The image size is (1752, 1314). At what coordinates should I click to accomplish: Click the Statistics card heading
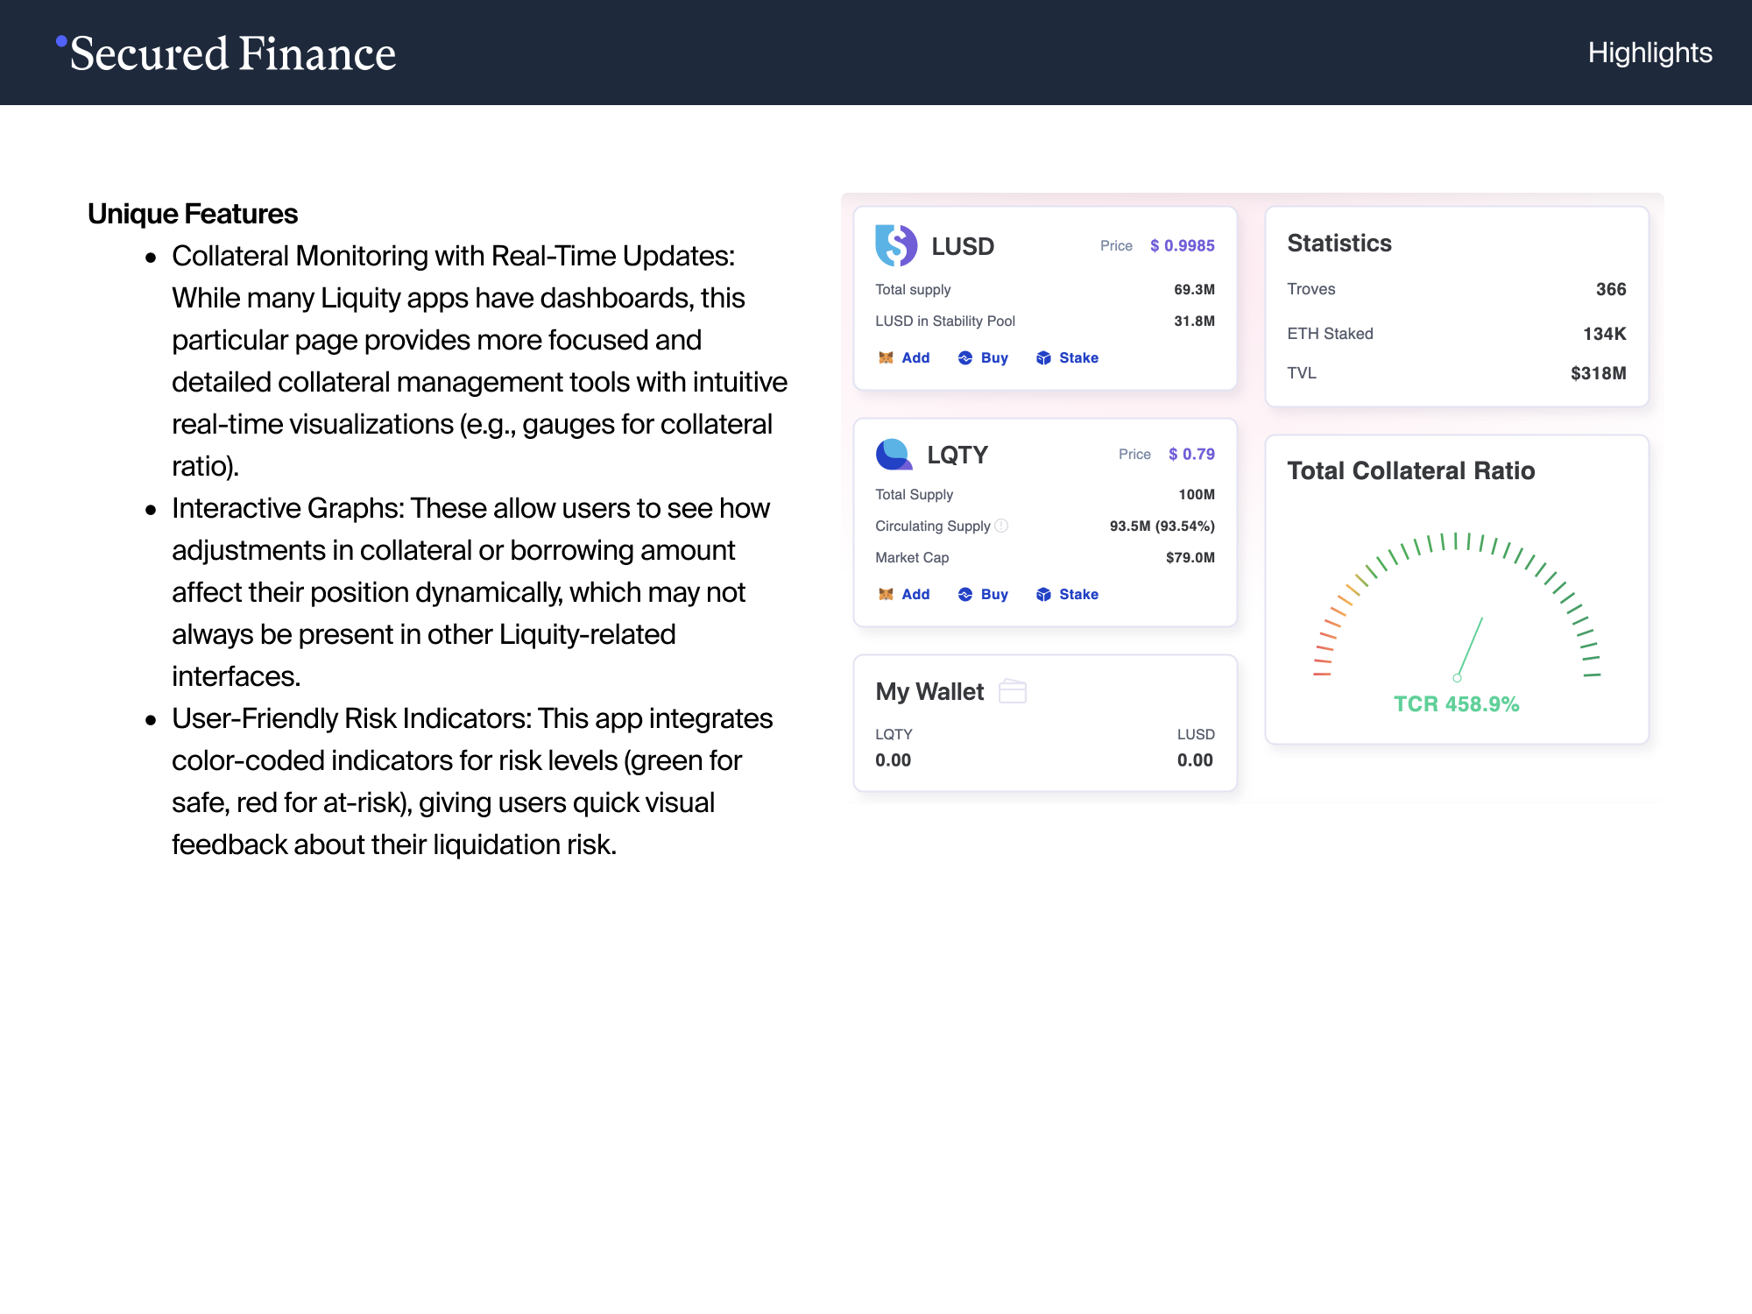click(x=1339, y=244)
